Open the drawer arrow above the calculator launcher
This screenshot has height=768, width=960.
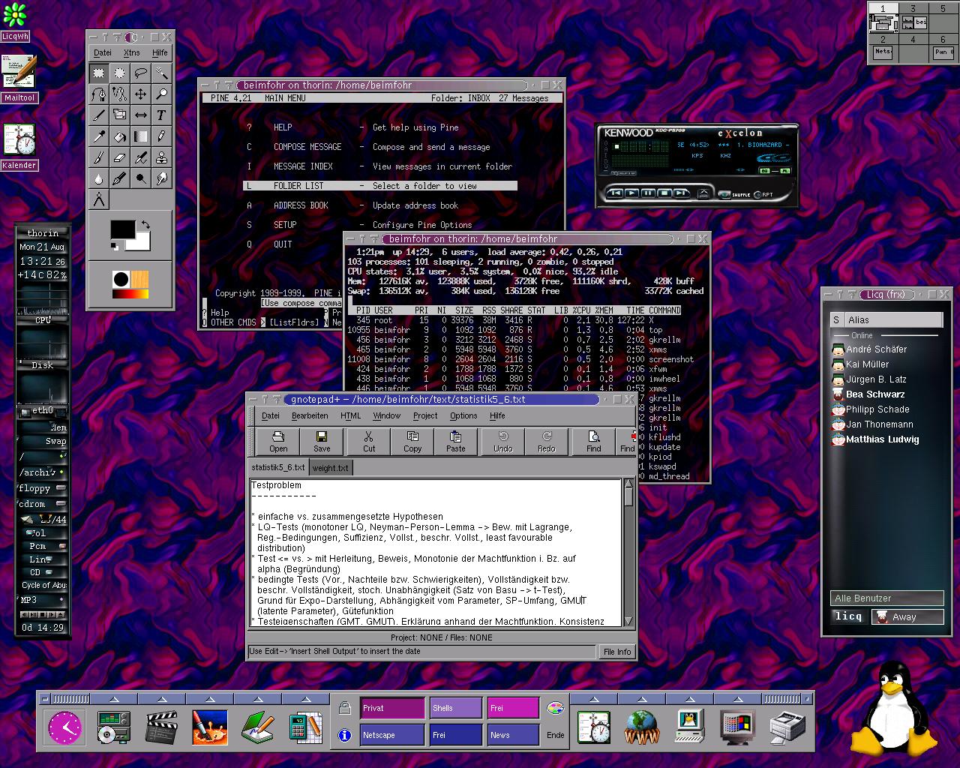(305, 699)
